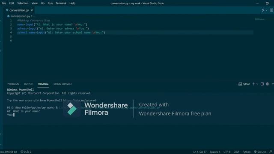The image size is (274, 154).
Task: Maximize the panel with the chevron icon
Action: click(273, 84)
